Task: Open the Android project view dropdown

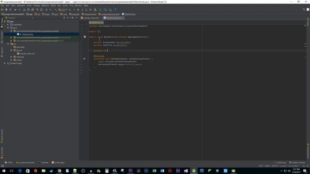Action: coord(19,18)
